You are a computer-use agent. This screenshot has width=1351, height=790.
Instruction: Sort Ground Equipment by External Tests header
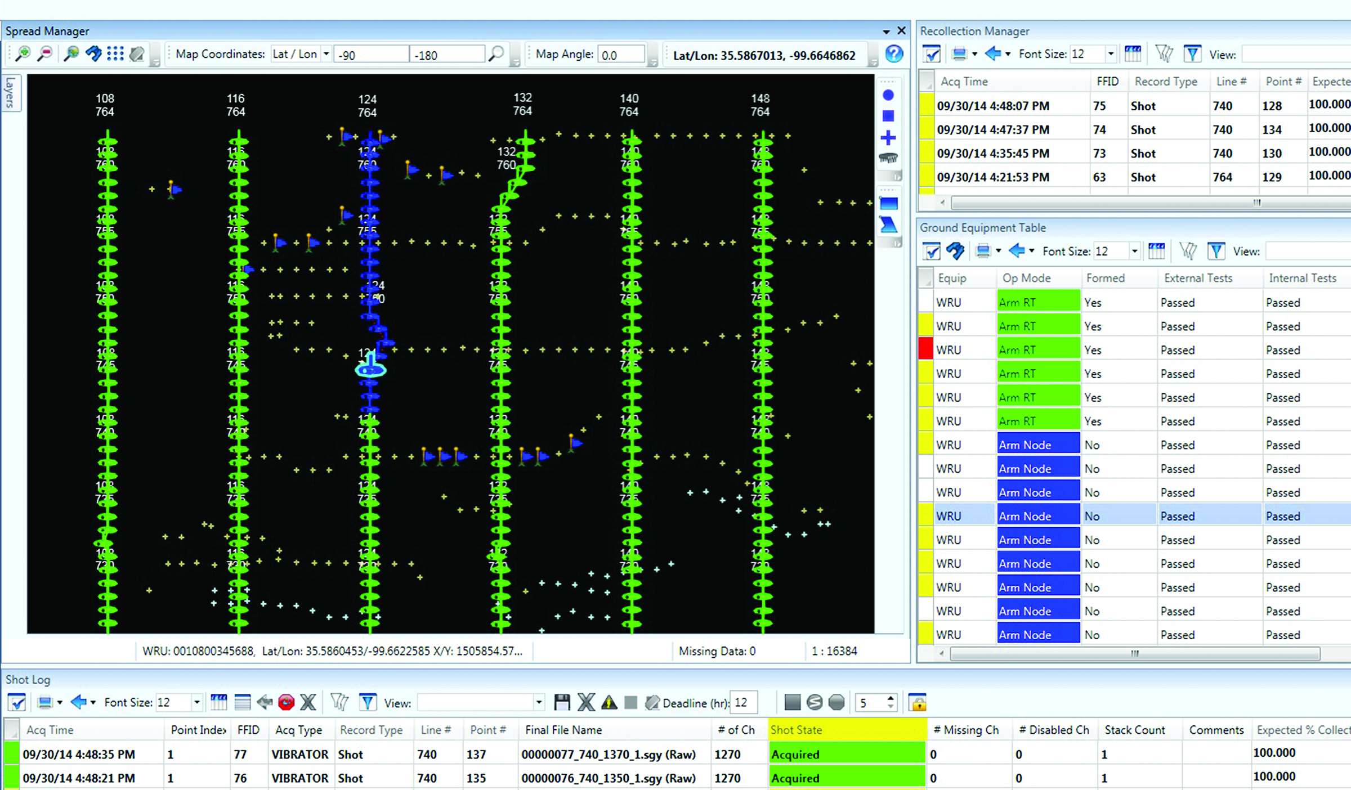coord(1210,278)
